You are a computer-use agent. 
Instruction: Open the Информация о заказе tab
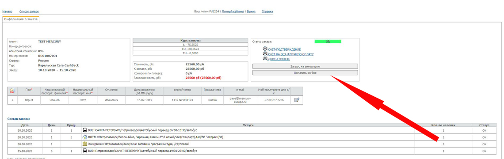(x=21, y=19)
